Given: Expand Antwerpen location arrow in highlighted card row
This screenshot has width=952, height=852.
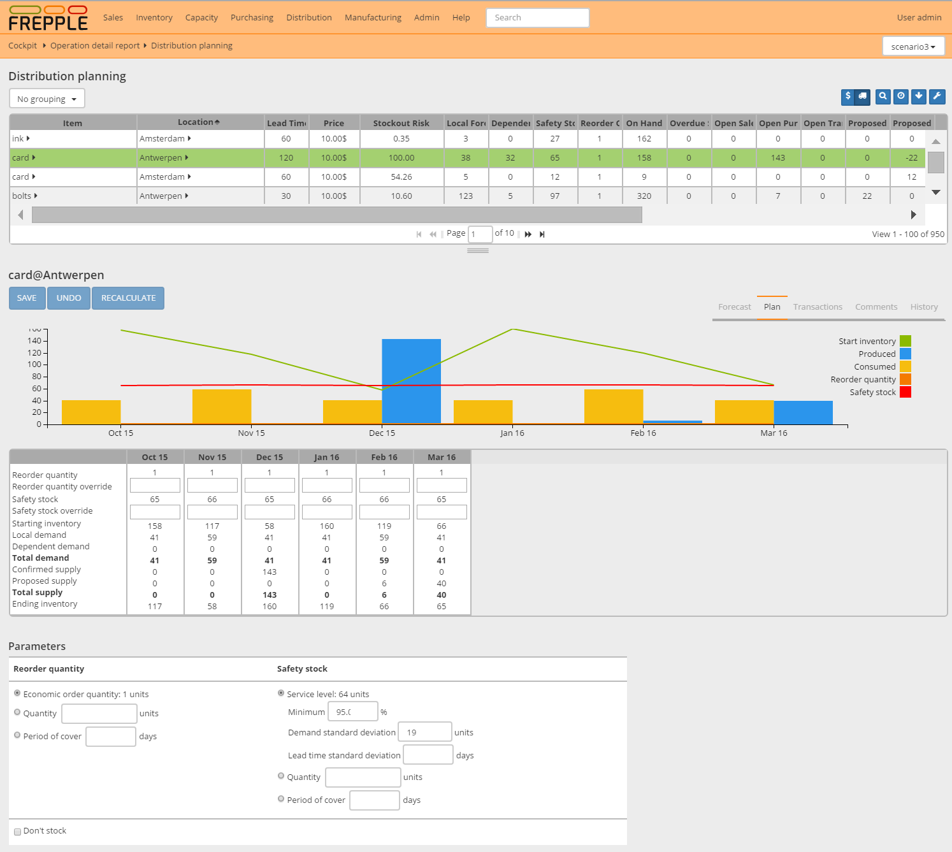Looking at the screenshot, I should coord(186,157).
